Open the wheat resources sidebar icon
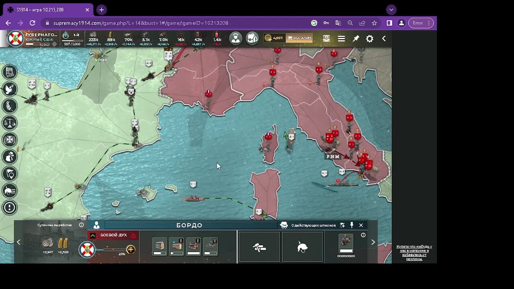This screenshot has height=289, width=514. (x=10, y=106)
